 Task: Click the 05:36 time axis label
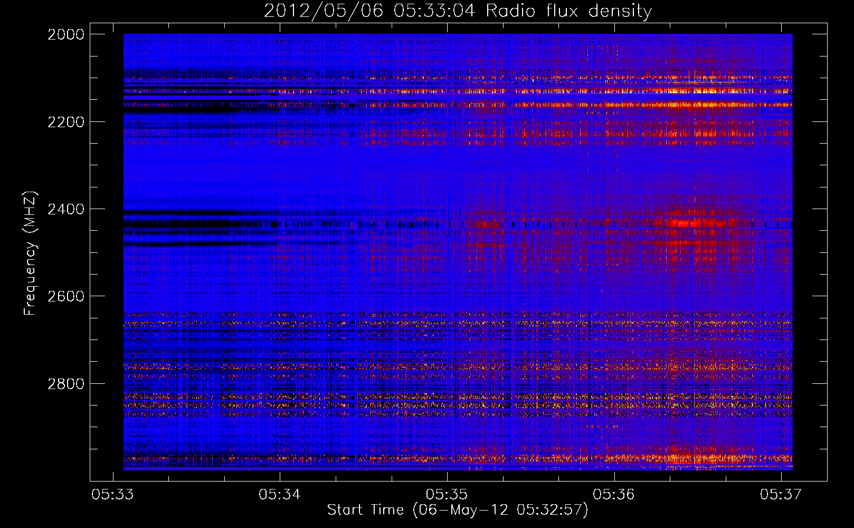point(614,494)
